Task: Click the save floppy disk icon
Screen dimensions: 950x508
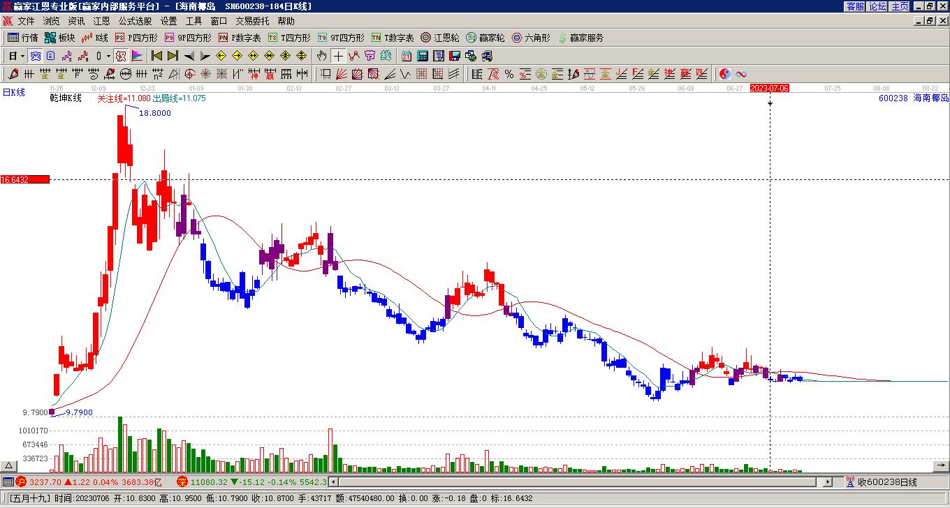Action: click(x=455, y=56)
